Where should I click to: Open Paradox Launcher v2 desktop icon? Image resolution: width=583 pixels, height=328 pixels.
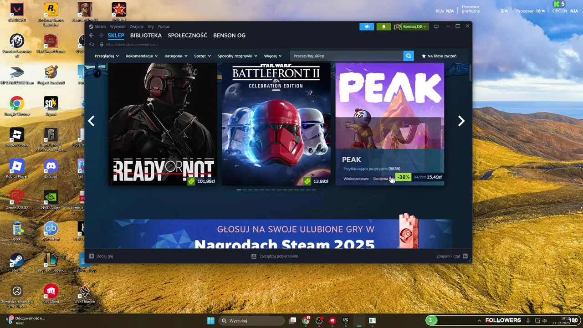tap(17, 46)
